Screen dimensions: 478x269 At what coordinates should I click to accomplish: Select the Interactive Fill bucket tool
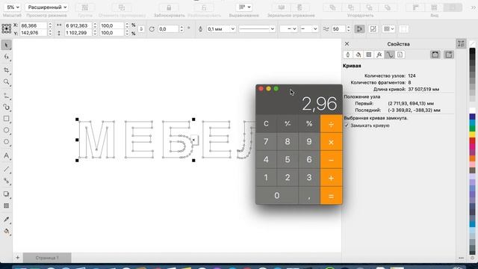pyautogui.click(x=7, y=231)
